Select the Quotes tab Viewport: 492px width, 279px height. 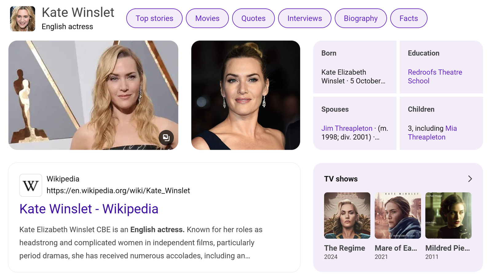253,18
